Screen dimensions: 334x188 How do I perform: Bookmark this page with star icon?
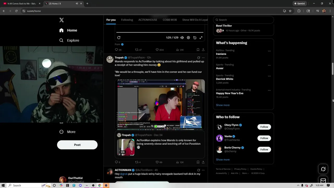(290, 11)
